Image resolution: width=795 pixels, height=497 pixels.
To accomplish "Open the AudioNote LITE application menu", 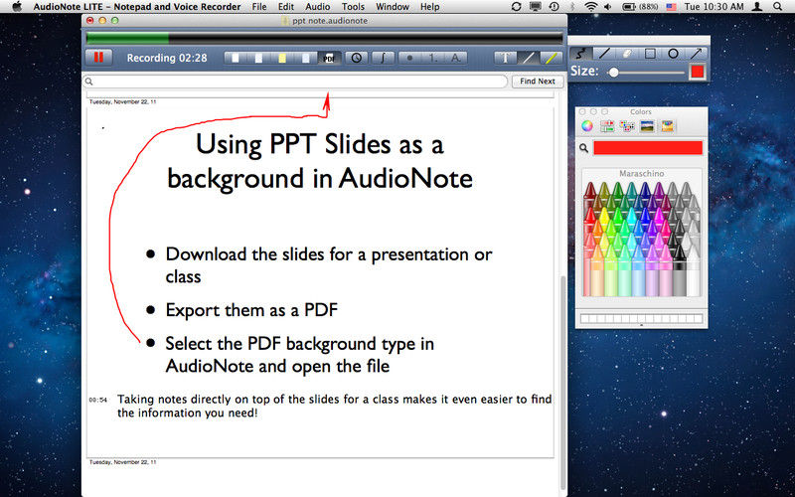I will pyautogui.click(x=137, y=7).
